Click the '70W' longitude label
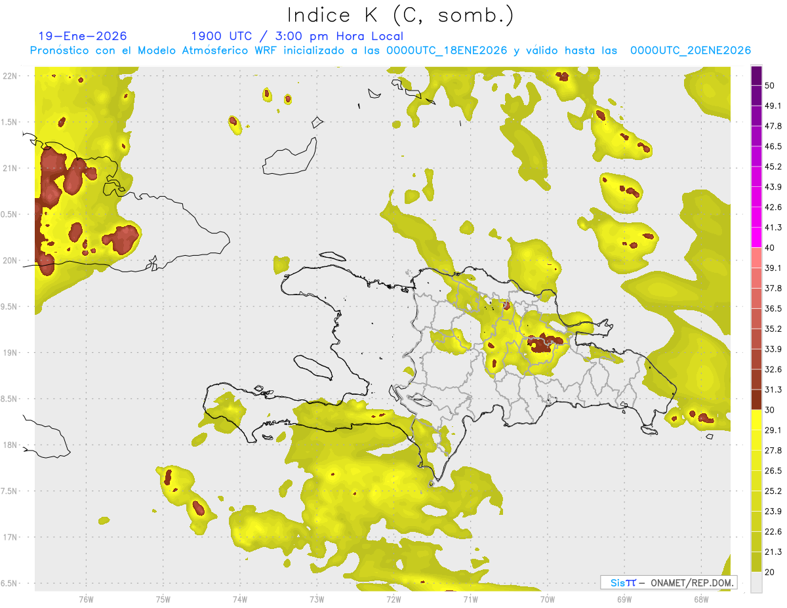This screenshot has width=787, height=608. [548, 599]
